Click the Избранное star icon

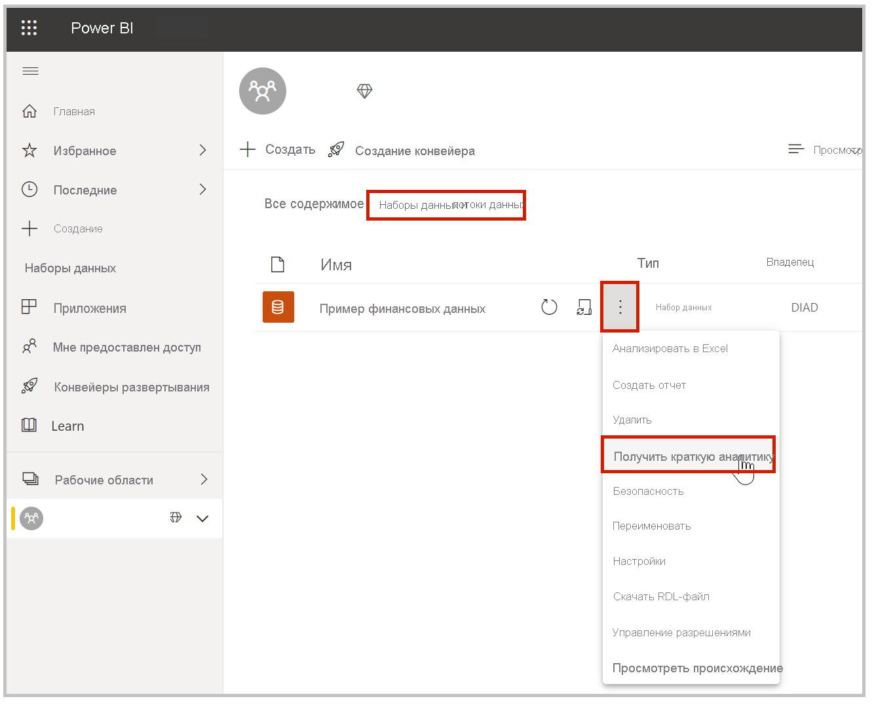point(29,151)
